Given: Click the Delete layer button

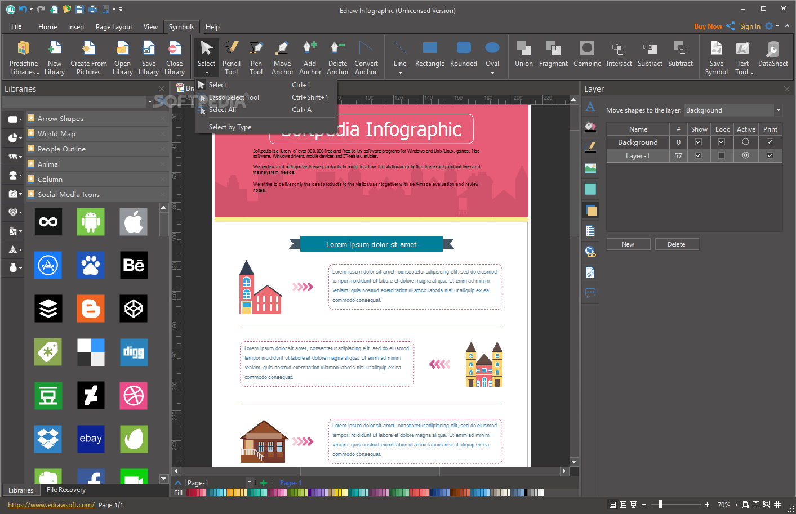Looking at the screenshot, I should 677,244.
